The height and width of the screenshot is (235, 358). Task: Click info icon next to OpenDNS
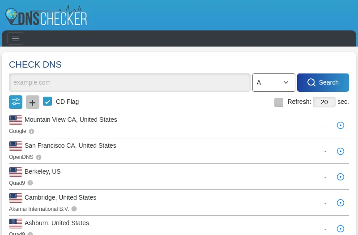point(39,157)
